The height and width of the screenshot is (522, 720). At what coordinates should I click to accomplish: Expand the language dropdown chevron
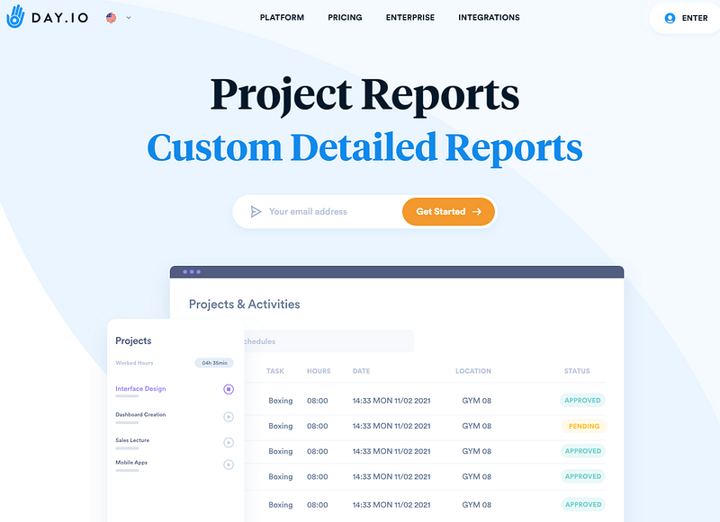coord(129,18)
